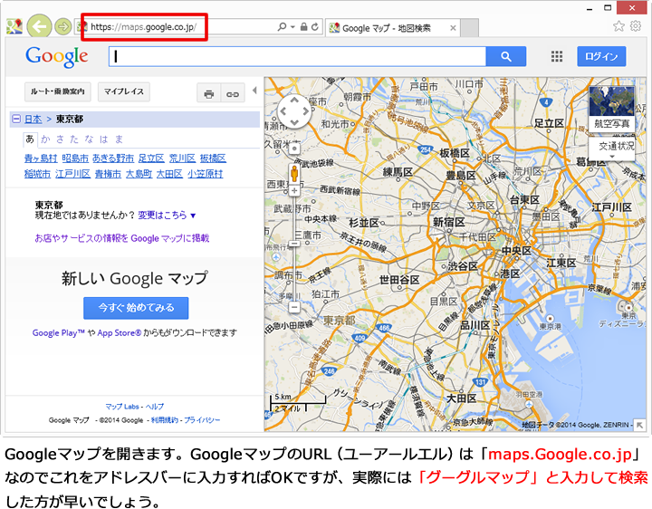
Task: Open the 小笠原村 link
Action: 206,174
